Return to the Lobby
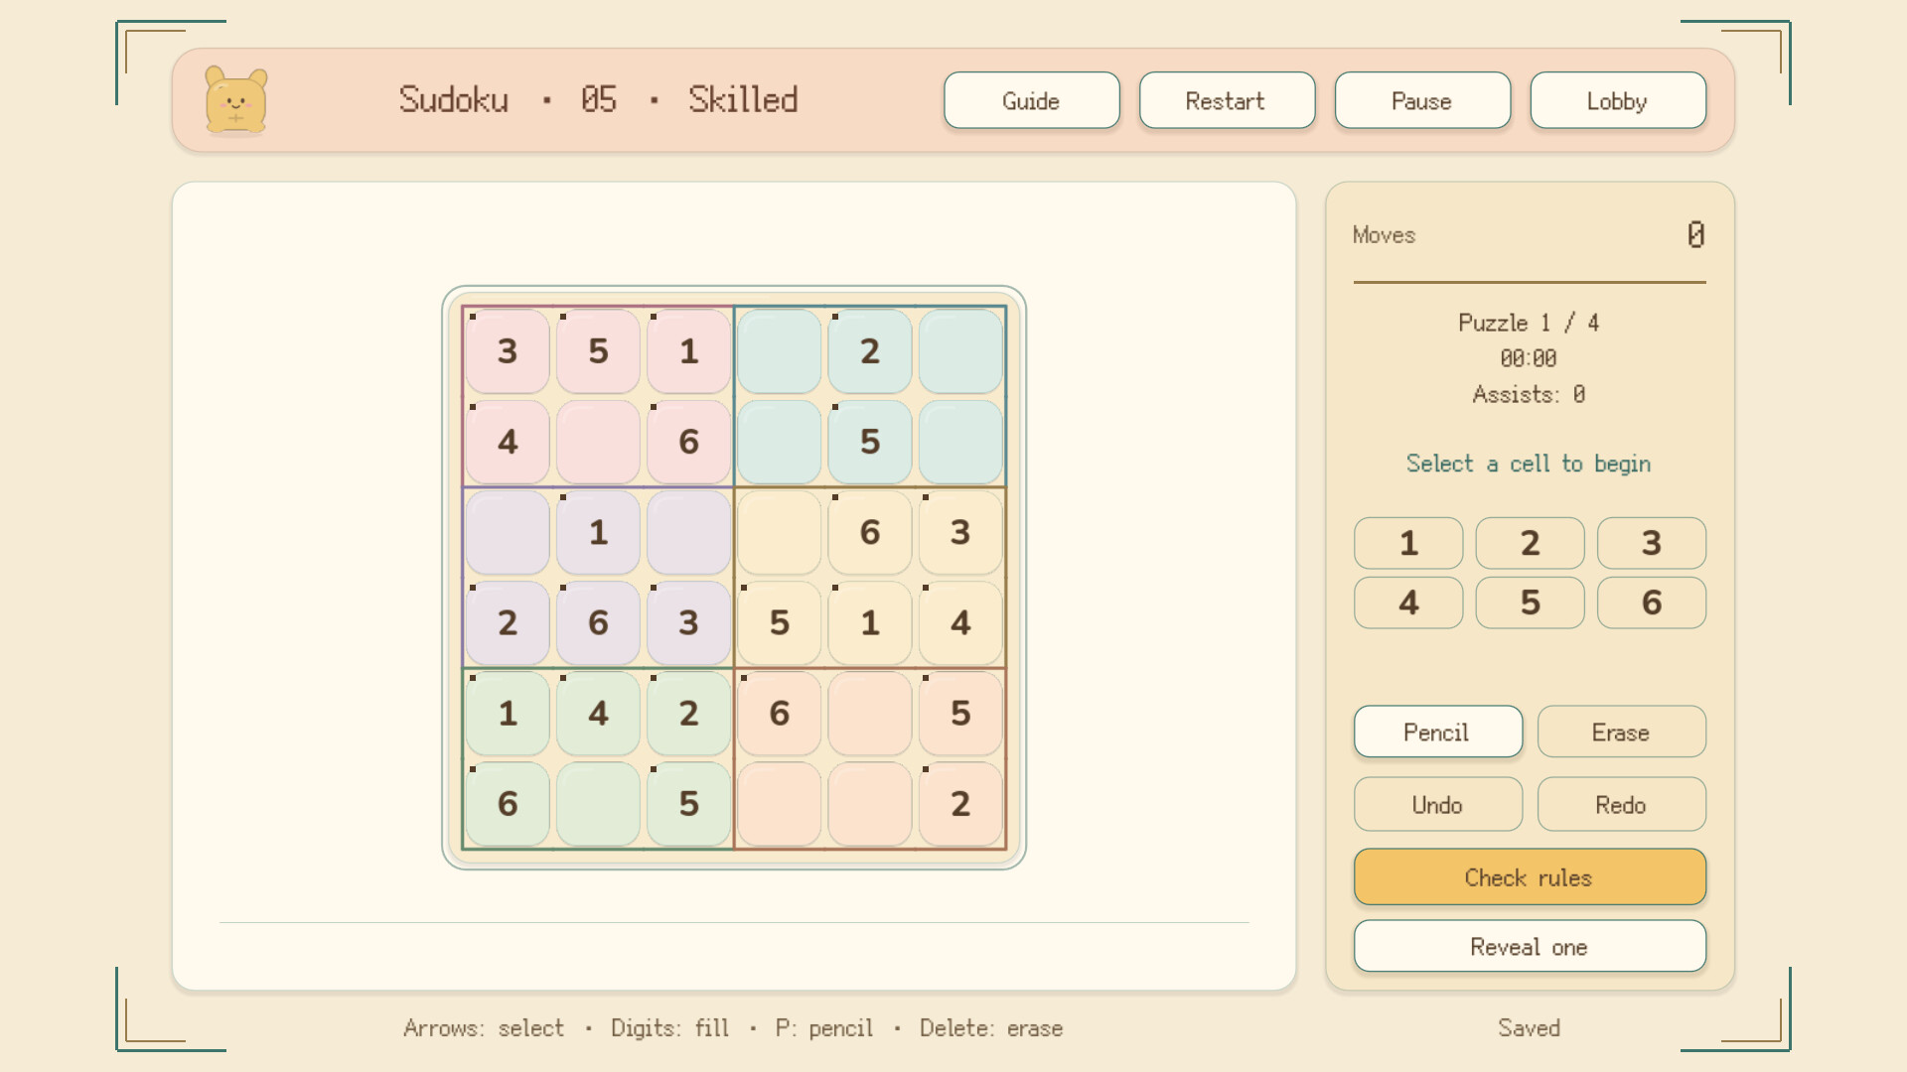This screenshot has width=1907, height=1072. pyautogui.click(x=1618, y=100)
